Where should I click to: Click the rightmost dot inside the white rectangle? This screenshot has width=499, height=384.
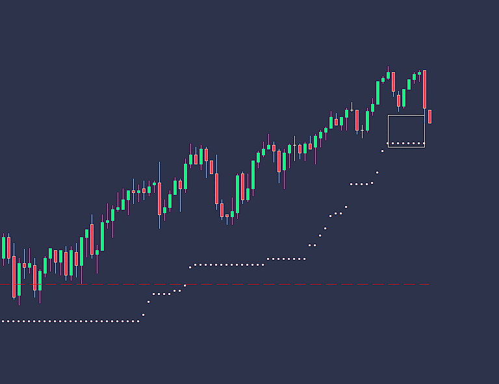422,143
